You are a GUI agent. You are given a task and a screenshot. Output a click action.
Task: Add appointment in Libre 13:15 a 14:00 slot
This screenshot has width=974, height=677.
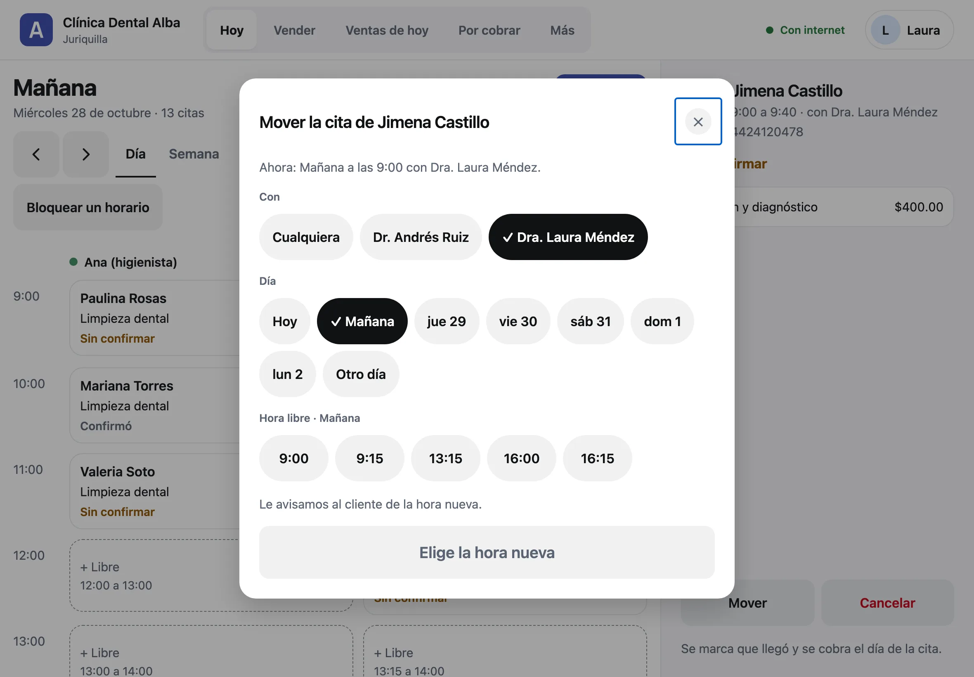click(505, 651)
